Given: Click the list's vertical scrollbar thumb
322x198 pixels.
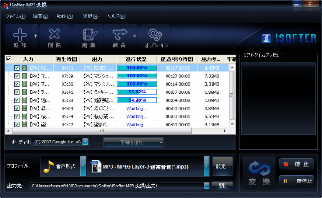Looking at the screenshot, I should (x=232, y=95).
